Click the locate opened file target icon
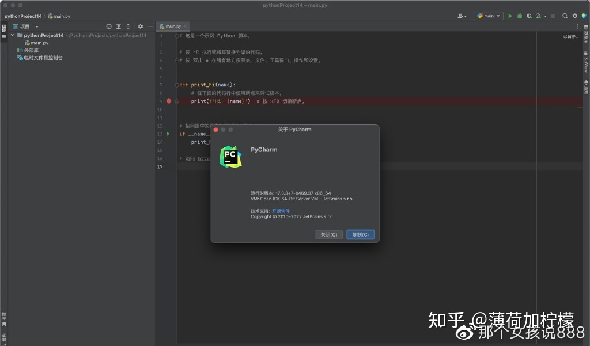 click(109, 26)
